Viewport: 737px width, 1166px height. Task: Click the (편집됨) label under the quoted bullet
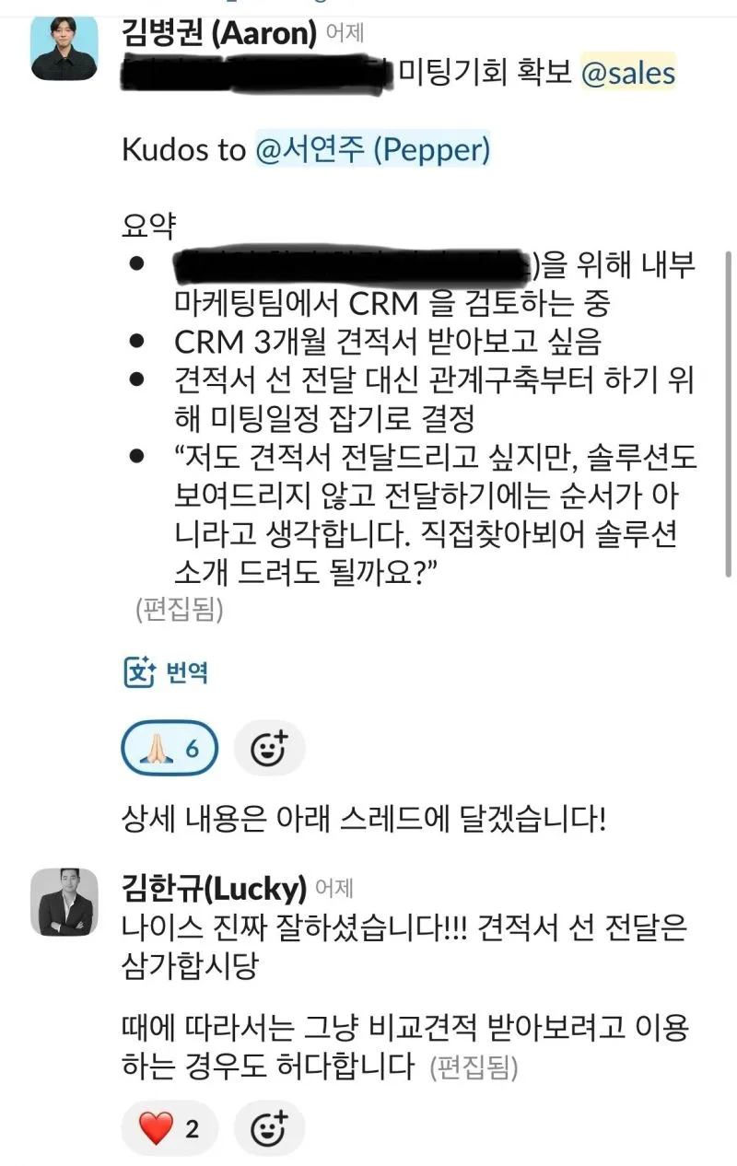point(179,610)
